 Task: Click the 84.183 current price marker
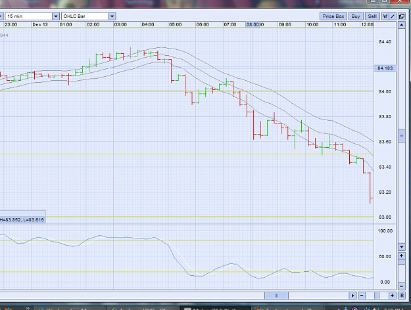(385, 68)
